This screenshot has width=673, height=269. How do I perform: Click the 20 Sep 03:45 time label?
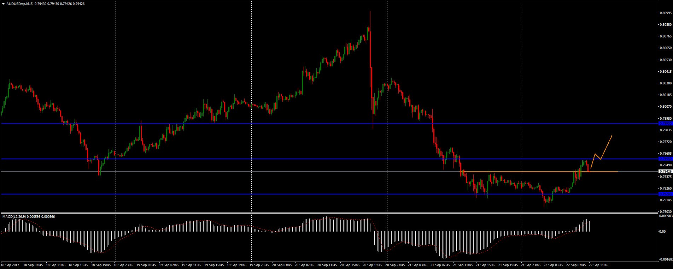(x=283, y=264)
